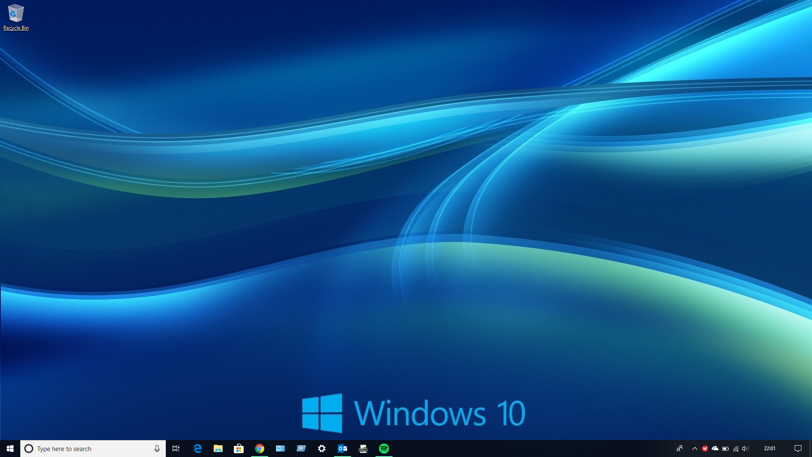Open the volume speaker control
This screenshot has height=457, width=812.
click(x=745, y=449)
